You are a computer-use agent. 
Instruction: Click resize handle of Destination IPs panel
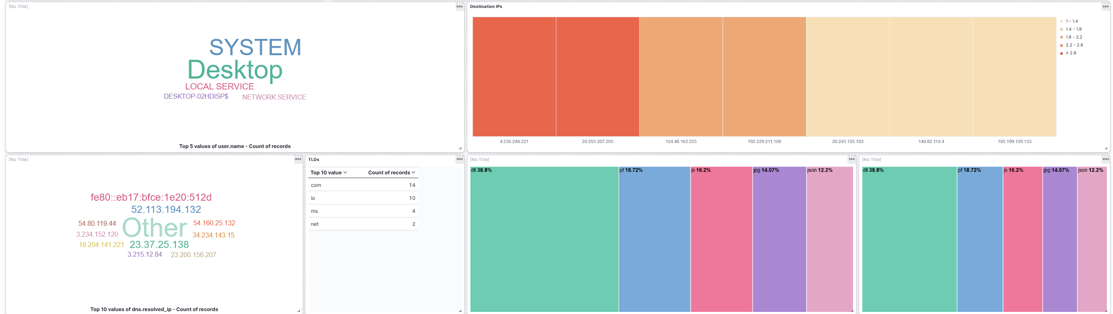1106,148
